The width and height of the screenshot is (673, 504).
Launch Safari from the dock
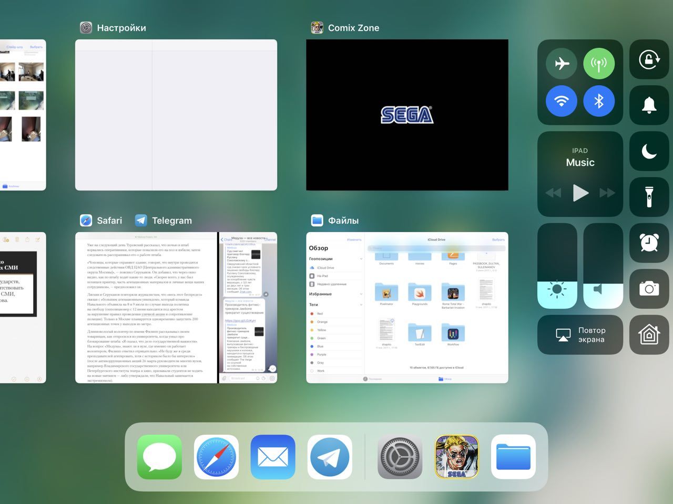coord(216,457)
